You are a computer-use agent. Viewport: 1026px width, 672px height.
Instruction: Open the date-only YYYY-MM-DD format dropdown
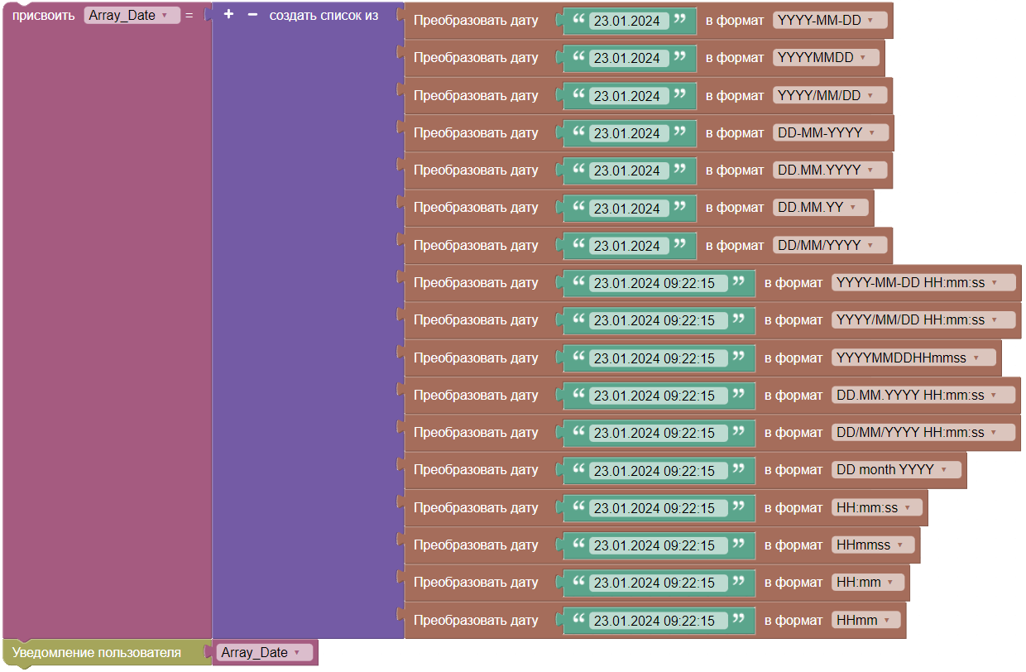[x=830, y=21]
